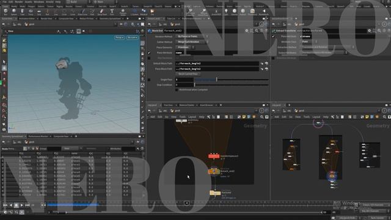Select the File shelf tool

[152, 12]
